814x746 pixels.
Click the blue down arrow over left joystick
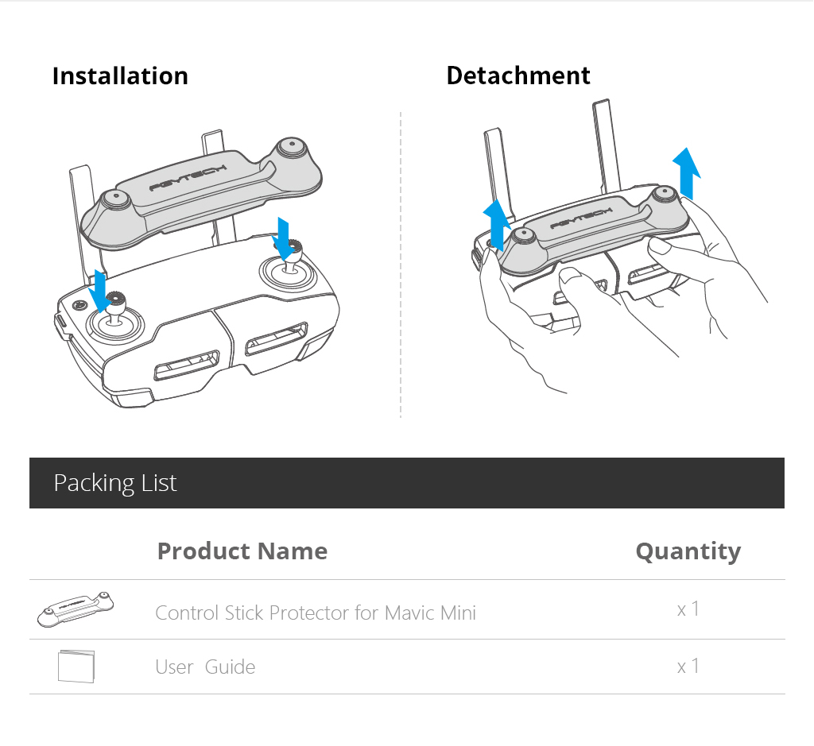(x=98, y=291)
